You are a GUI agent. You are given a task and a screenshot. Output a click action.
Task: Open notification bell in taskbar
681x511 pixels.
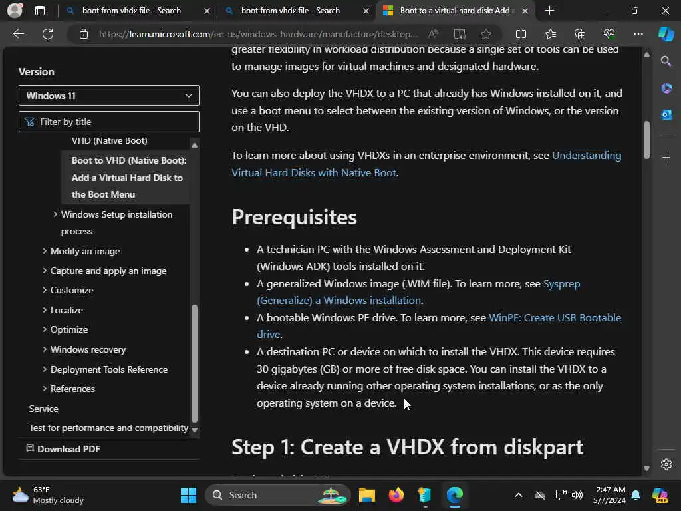coord(636,495)
